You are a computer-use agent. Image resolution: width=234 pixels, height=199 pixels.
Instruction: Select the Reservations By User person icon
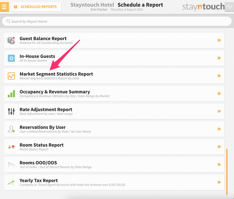(11, 129)
